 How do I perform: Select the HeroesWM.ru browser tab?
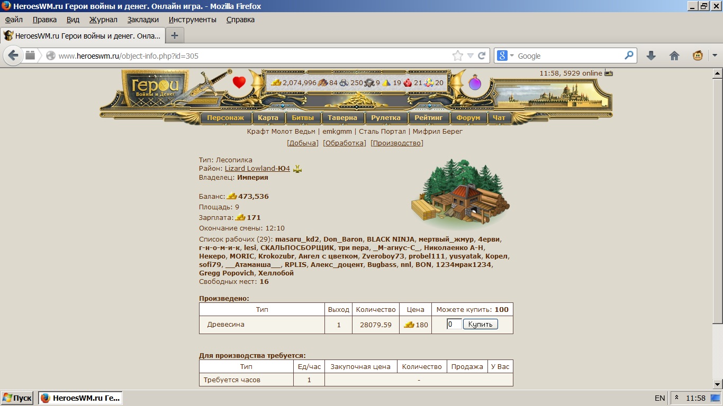pyautogui.click(x=82, y=36)
